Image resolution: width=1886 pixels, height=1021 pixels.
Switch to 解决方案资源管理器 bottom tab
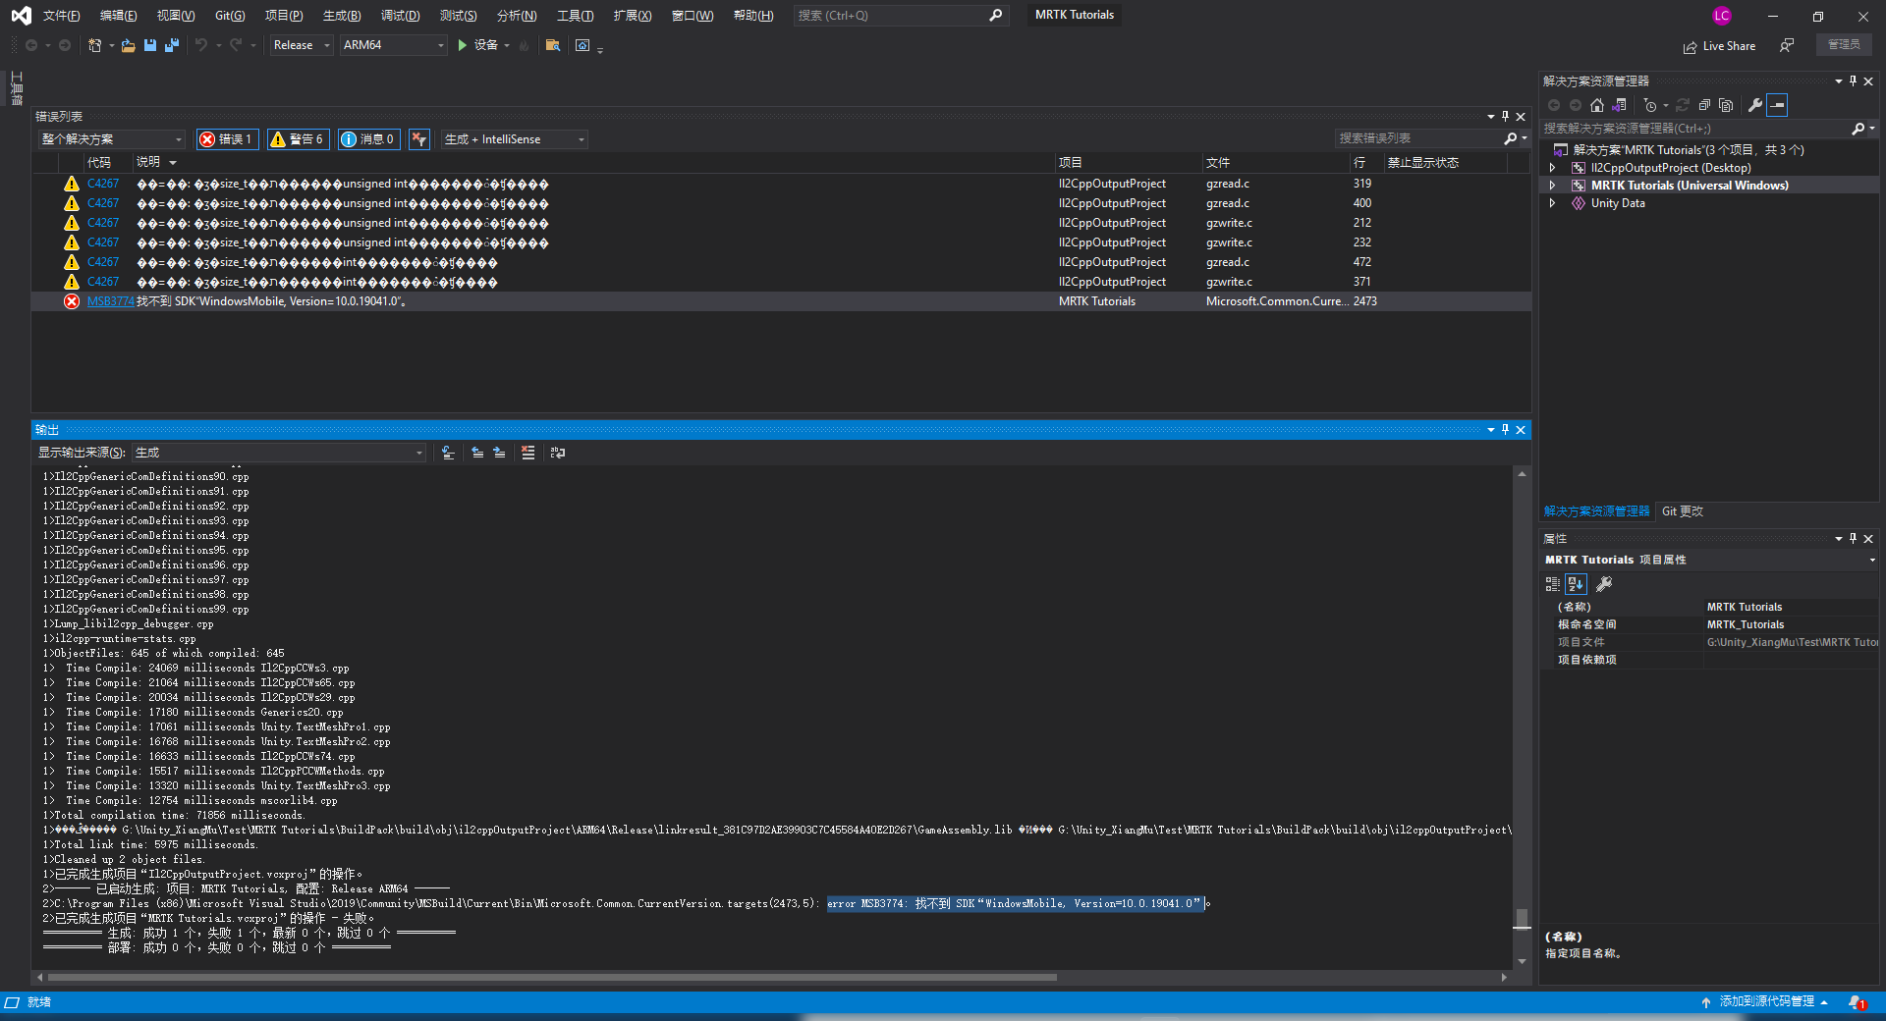(x=1596, y=511)
